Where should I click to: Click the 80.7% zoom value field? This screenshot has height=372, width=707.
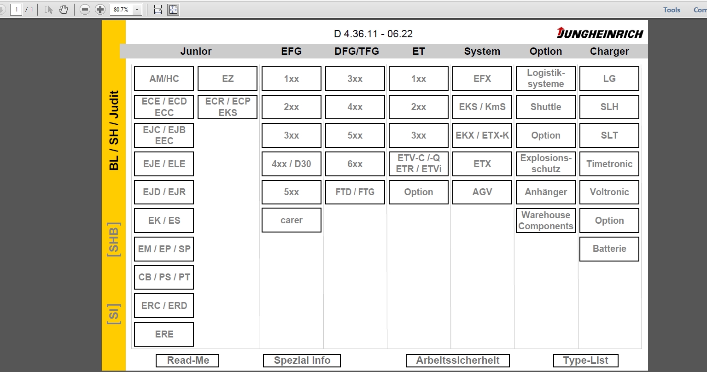(x=121, y=9)
